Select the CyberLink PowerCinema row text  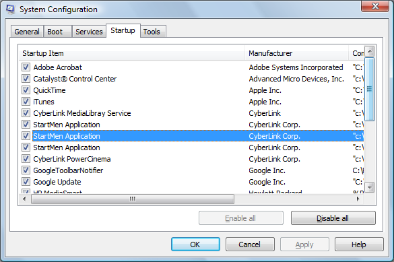pos(72,159)
